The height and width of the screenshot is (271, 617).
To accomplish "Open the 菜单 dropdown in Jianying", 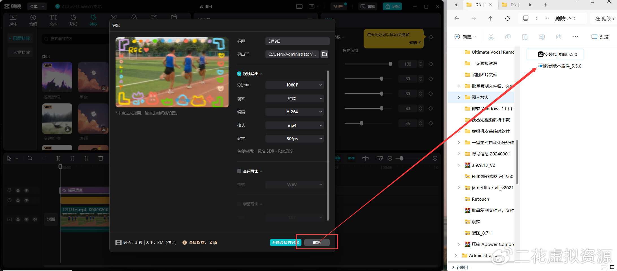I will [x=37, y=6].
